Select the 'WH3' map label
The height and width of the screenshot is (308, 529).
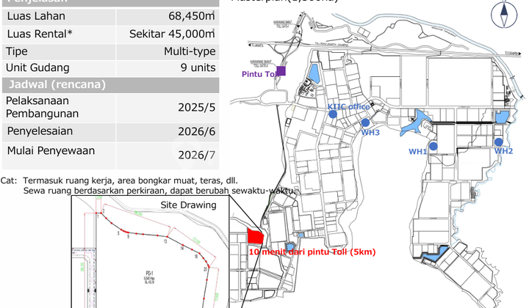(x=370, y=133)
